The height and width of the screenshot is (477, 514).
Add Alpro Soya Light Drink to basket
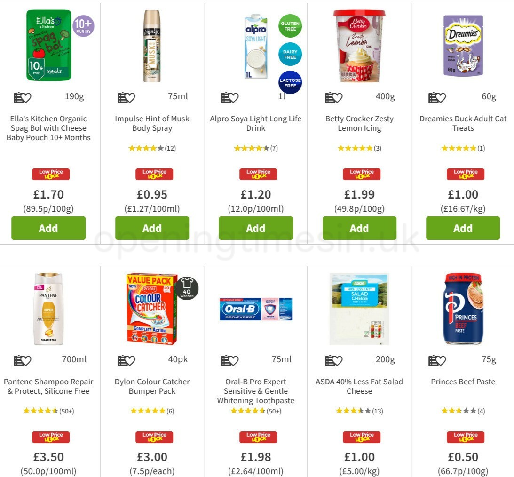pos(255,228)
